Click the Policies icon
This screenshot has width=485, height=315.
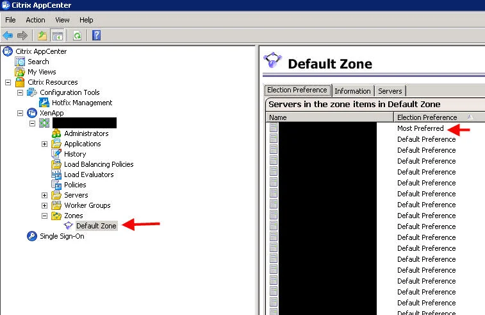56,185
